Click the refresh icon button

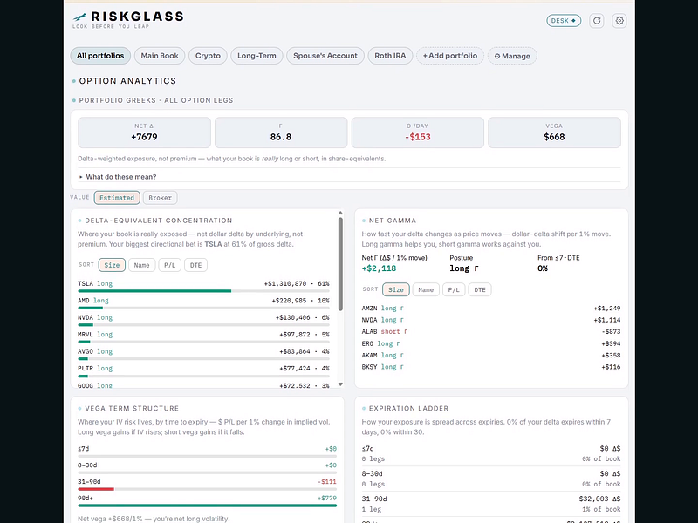click(597, 20)
